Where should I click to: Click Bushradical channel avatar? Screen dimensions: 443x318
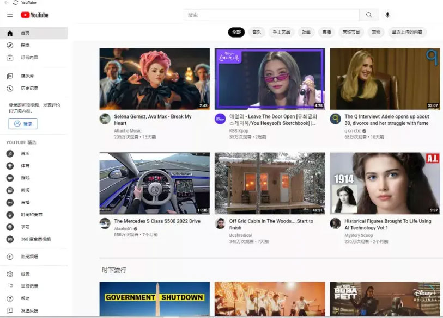(x=220, y=223)
